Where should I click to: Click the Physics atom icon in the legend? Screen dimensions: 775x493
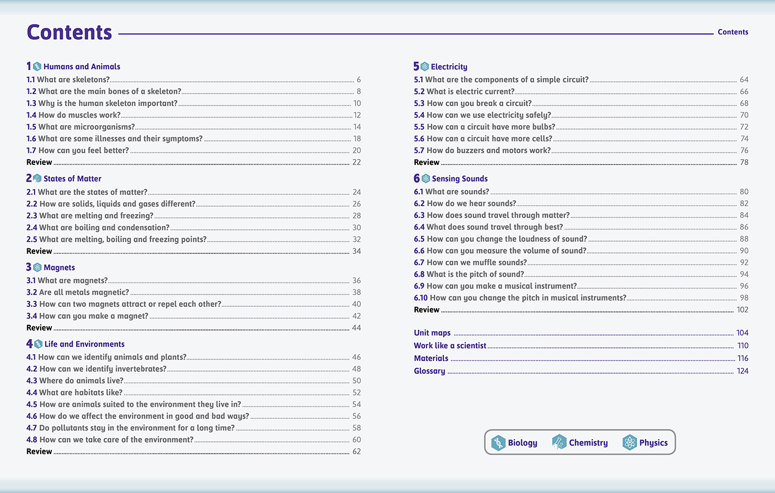(630, 442)
